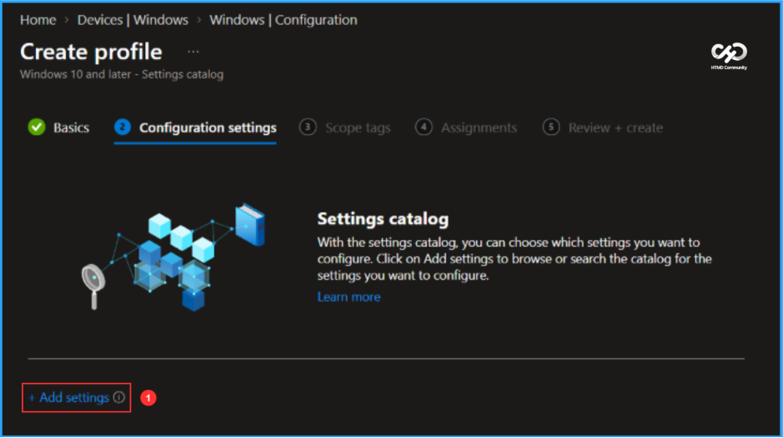Click step 5 circle icon
783x438 pixels.
(551, 127)
